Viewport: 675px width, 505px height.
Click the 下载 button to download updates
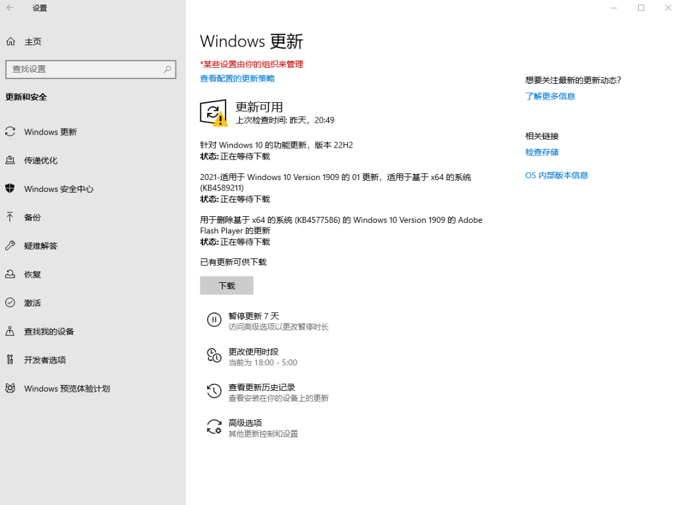(x=226, y=285)
